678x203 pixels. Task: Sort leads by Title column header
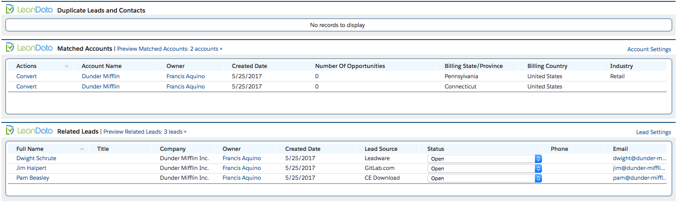point(103,149)
